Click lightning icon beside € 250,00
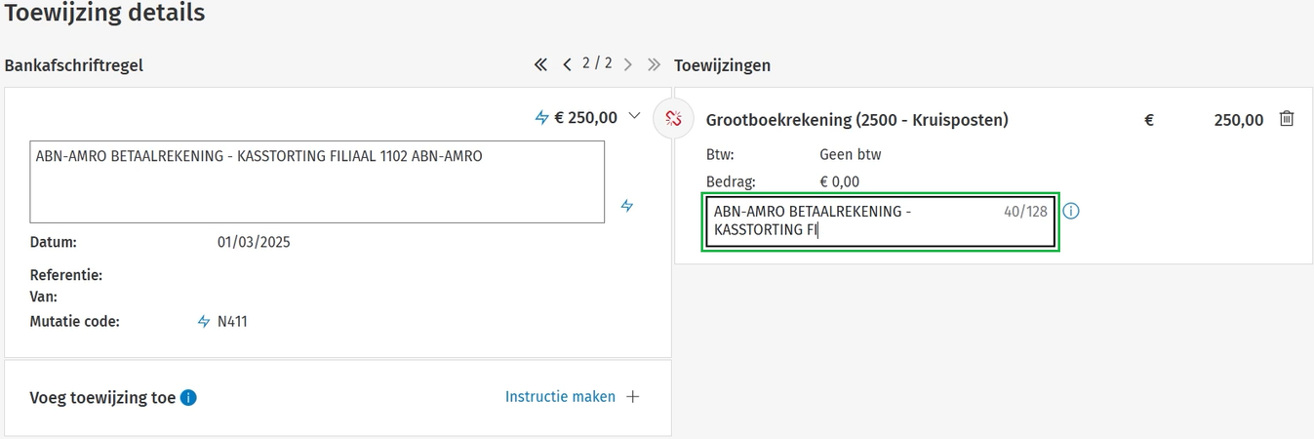 542,117
